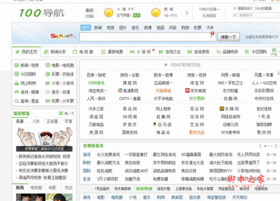Switch to the 八卦 news tab
The image size is (280, 201).
(x=36, y=121)
